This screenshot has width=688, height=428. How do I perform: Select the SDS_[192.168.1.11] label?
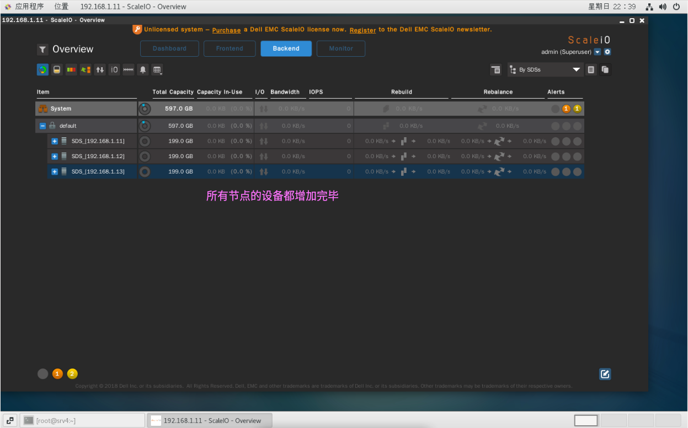98,141
